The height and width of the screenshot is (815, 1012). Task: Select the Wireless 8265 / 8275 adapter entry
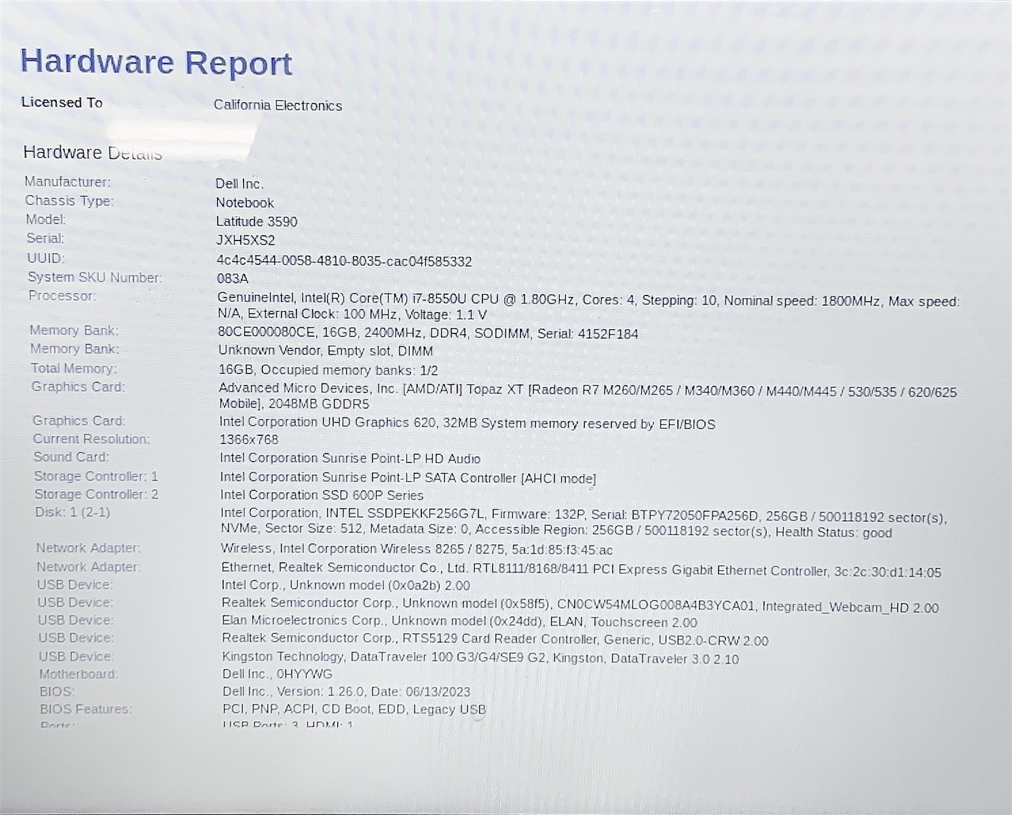click(417, 549)
